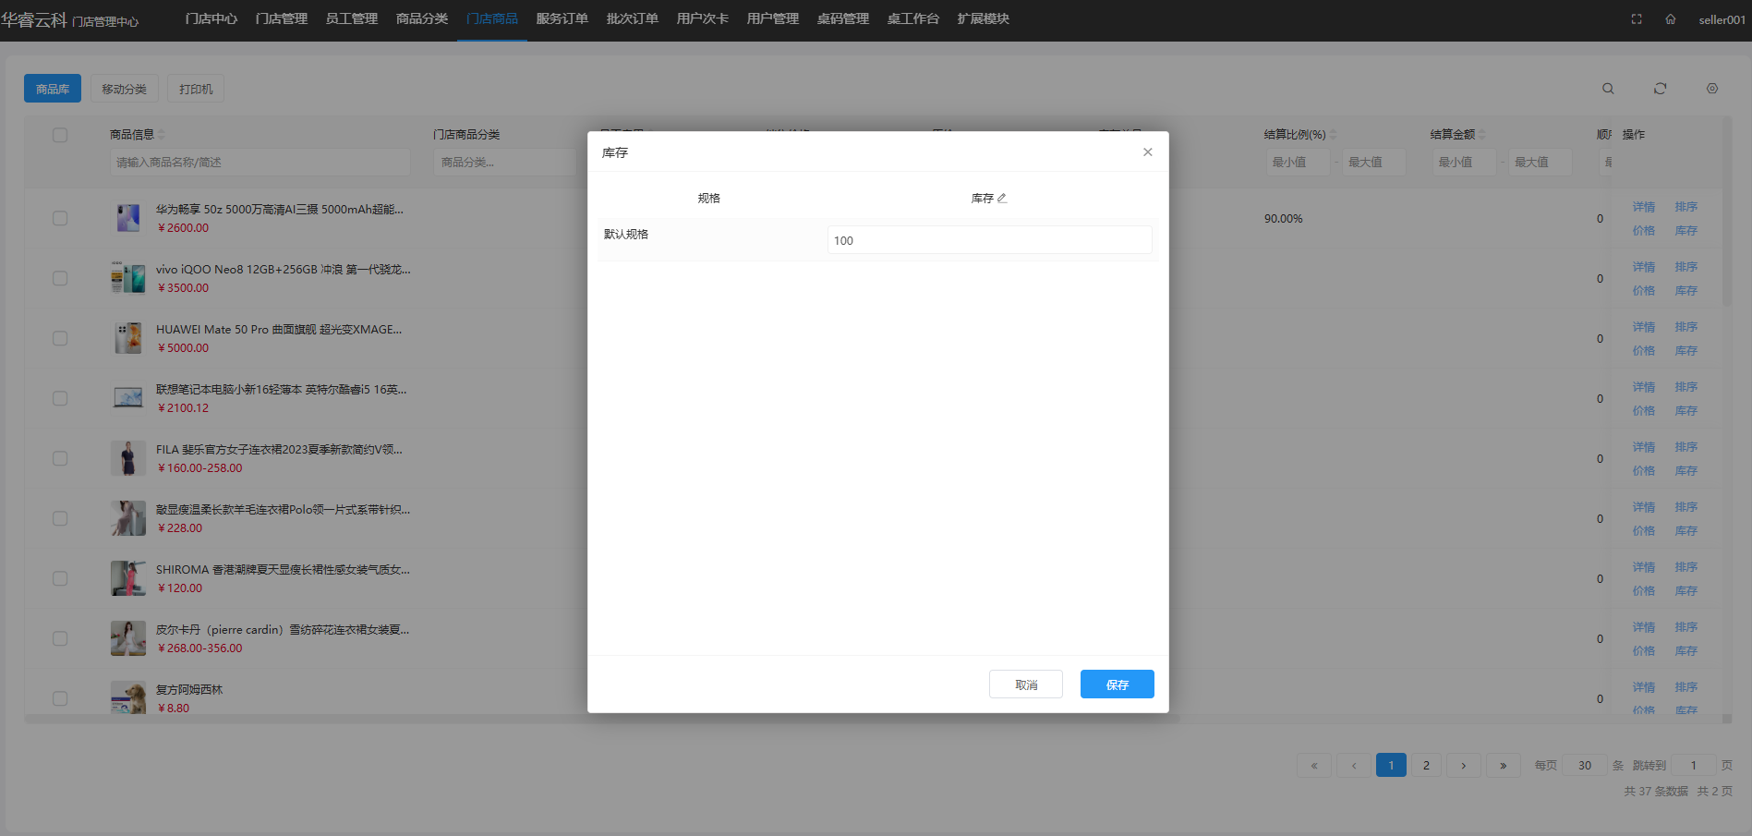Viewport: 1752px width, 836px height.
Task: Open the seller001 user menu
Action: coord(1722,19)
